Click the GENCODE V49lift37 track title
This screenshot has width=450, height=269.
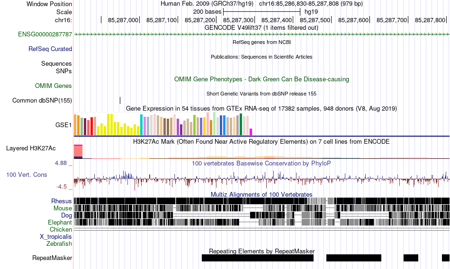coord(261,28)
